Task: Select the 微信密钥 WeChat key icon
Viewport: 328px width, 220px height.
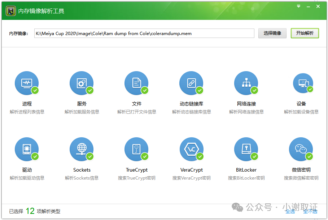Action: click(x=301, y=149)
